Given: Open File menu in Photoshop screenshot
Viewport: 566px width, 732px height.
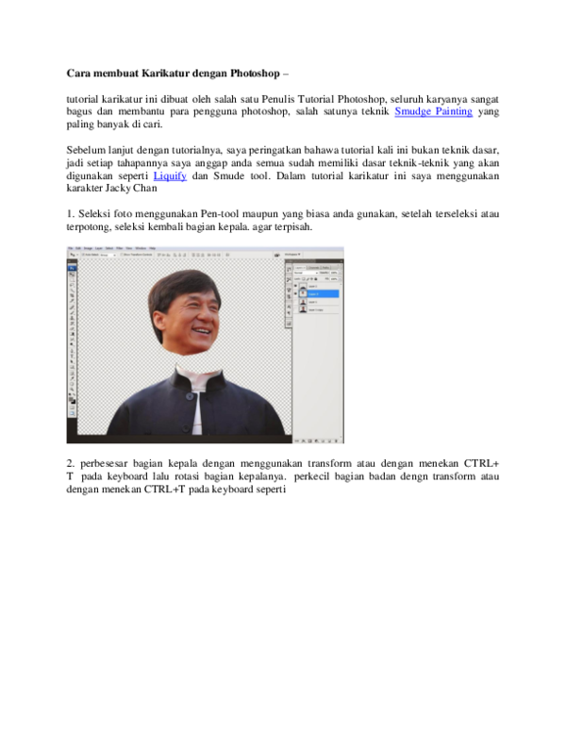Looking at the screenshot, I should point(71,248).
